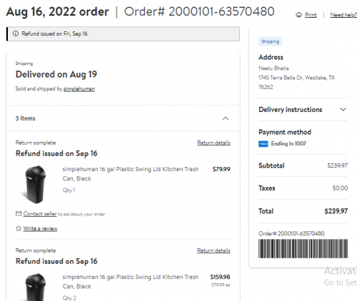Click the Write a review link
The image size is (357, 301).
pyautogui.click(x=40, y=228)
